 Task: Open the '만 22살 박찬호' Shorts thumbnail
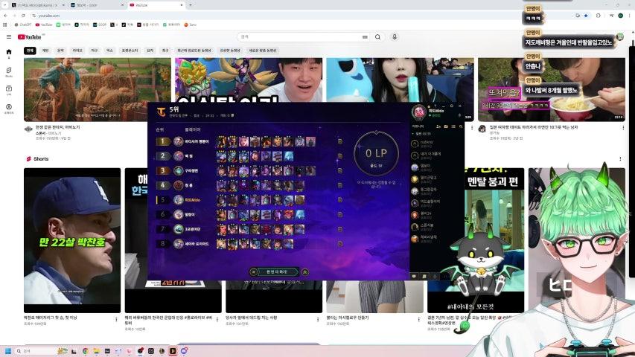point(72,240)
